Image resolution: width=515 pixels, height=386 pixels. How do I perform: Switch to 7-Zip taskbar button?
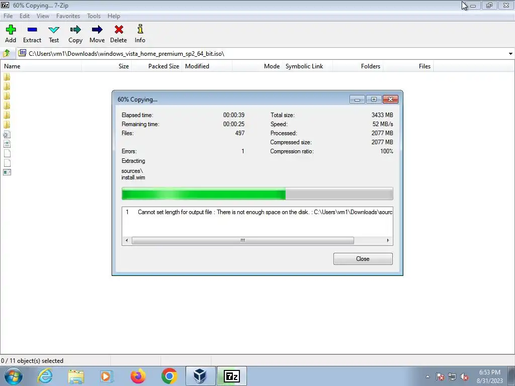click(x=231, y=376)
